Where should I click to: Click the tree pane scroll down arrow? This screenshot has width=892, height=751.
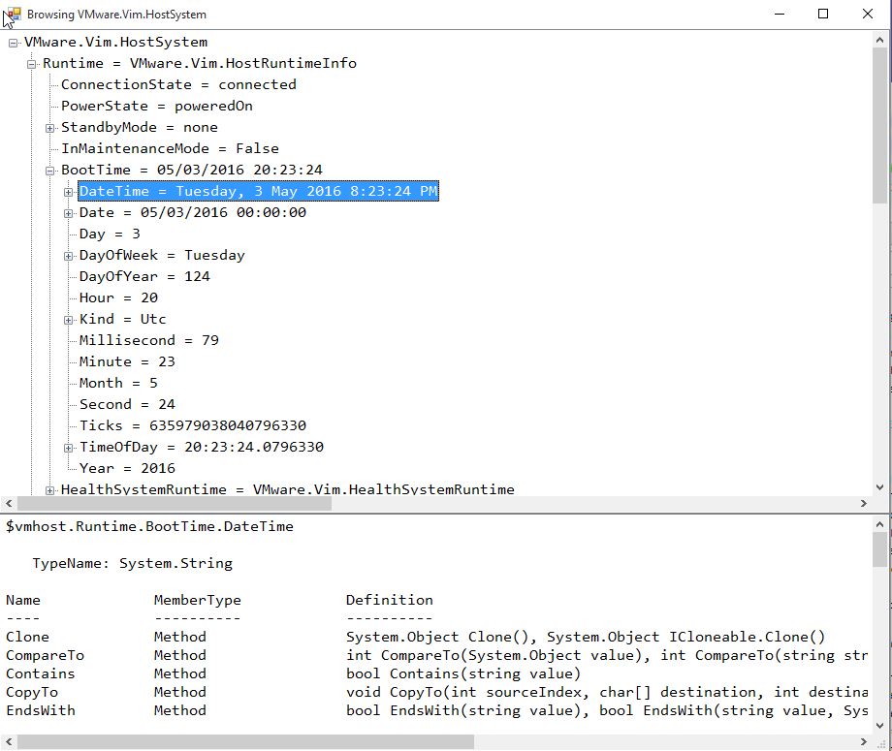tap(879, 487)
